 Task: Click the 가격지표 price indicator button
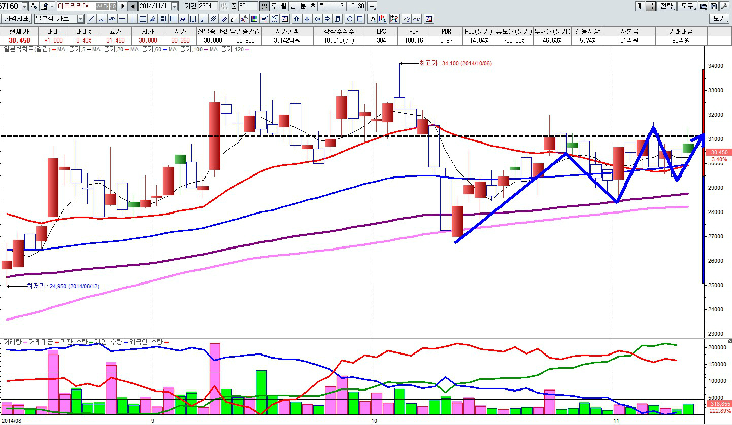point(17,19)
